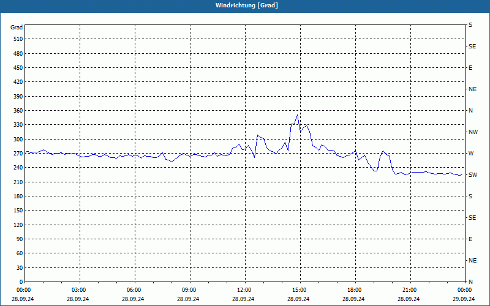490x306 pixels.
Task: Click the W compass direction label
Action: (x=470, y=154)
